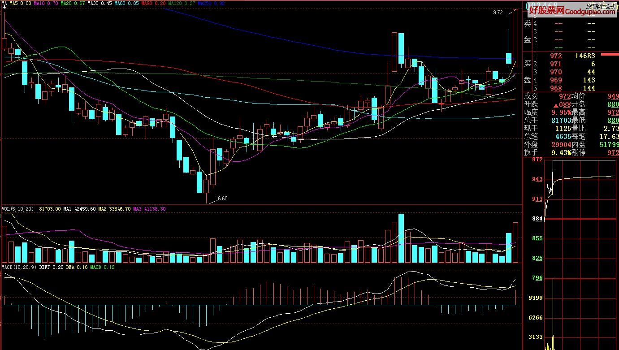Click the 9.72 high price annotation
Screen dimensions: 619x350
[x=498, y=13]
